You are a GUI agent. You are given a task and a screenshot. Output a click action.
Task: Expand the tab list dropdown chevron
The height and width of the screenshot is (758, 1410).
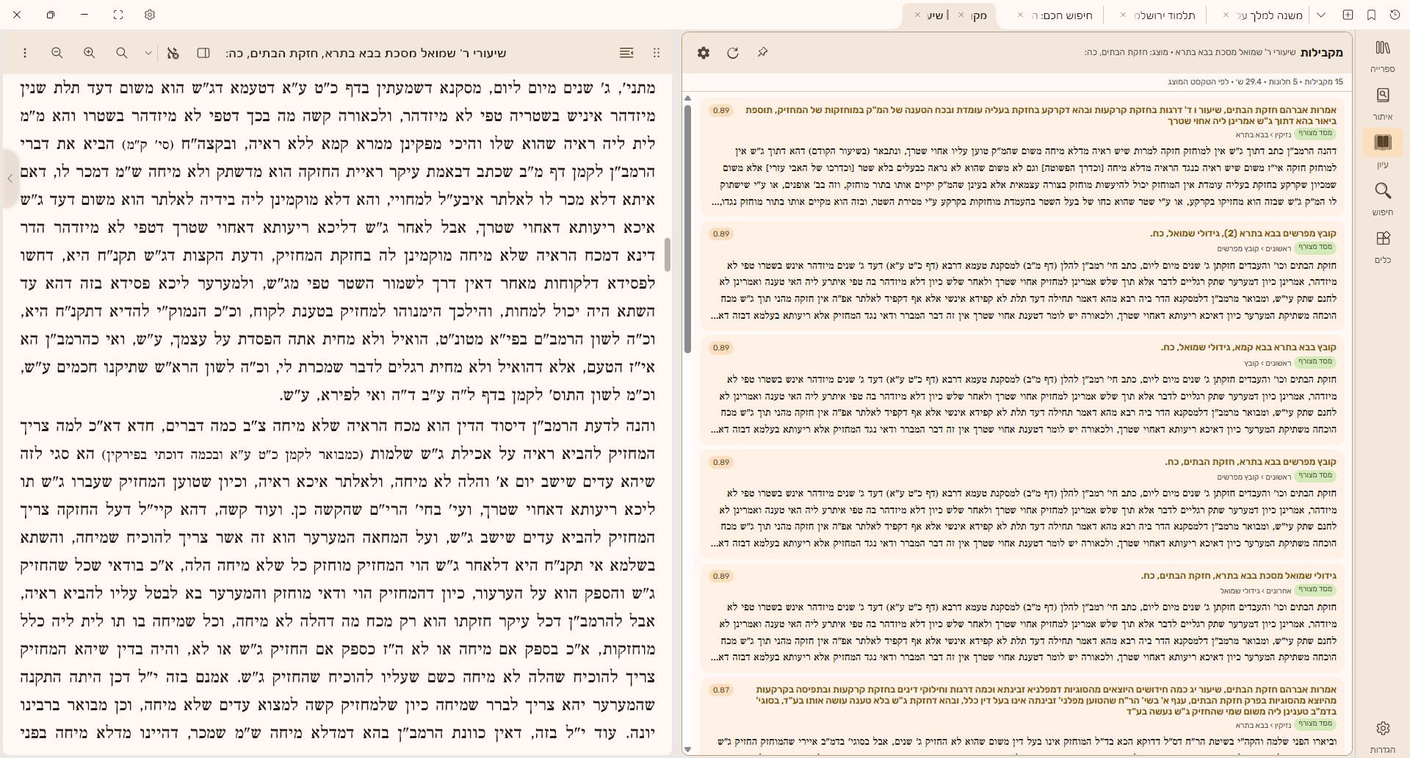pos(1321,15)
